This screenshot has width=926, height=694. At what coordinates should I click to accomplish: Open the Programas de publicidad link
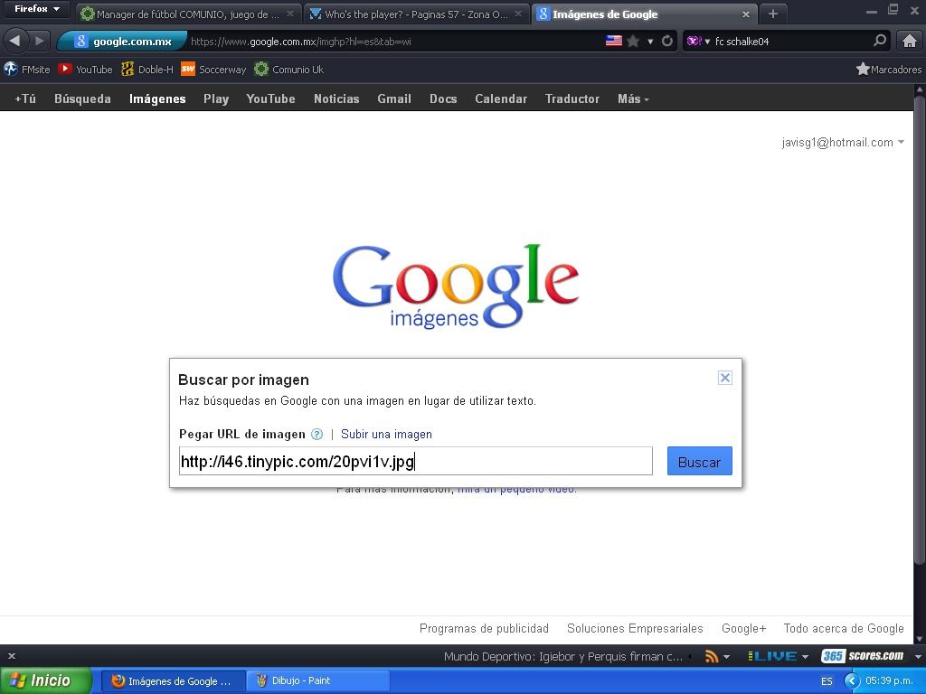tap(485, 629)
